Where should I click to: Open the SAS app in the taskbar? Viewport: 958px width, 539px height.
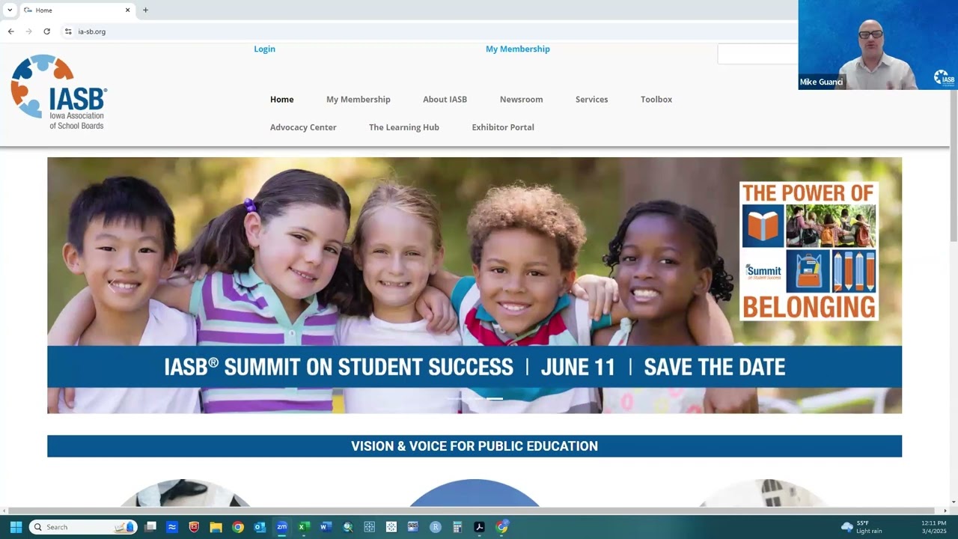[x=413, y=527]
